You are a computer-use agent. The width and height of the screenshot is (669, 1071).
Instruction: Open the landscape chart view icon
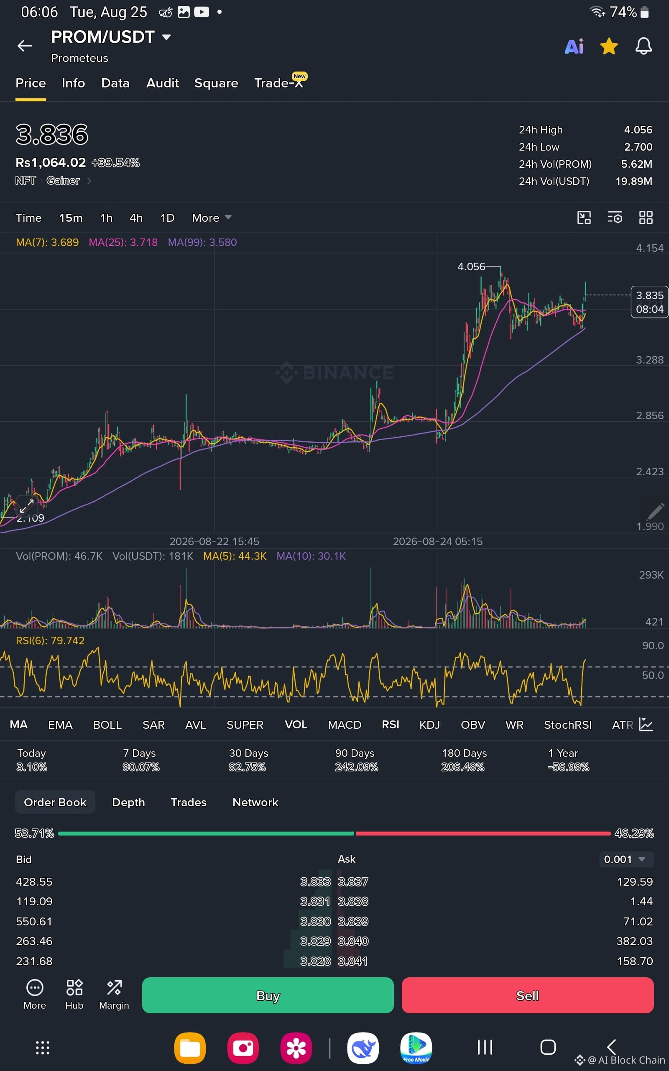pos(584,217)
